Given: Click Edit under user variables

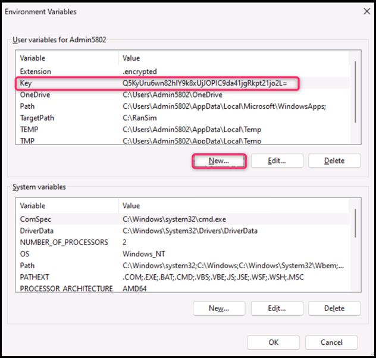Looking at the screenshot, I should point(277,161).
